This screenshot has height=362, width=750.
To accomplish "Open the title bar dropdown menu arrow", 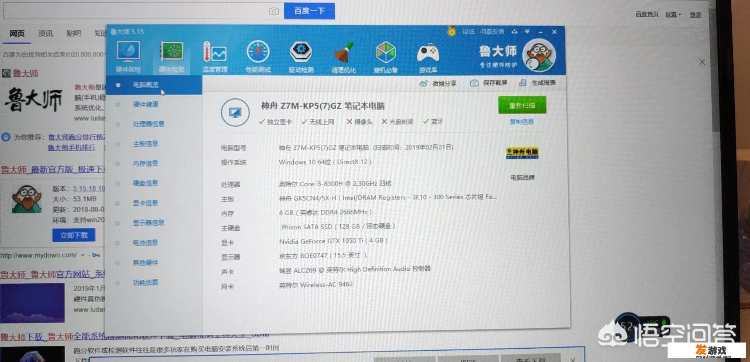I will pos(527,32).
